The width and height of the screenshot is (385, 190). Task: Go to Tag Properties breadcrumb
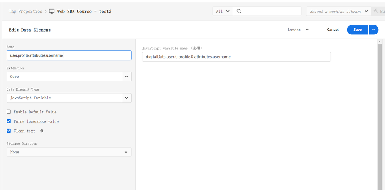(25, 12)
